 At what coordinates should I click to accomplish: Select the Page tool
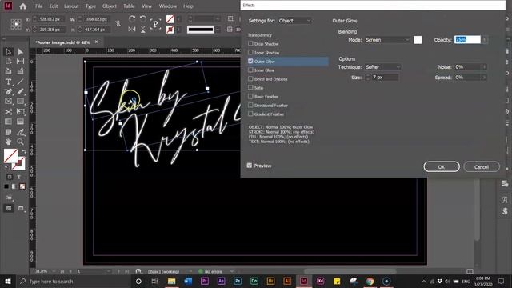[9, 62]
